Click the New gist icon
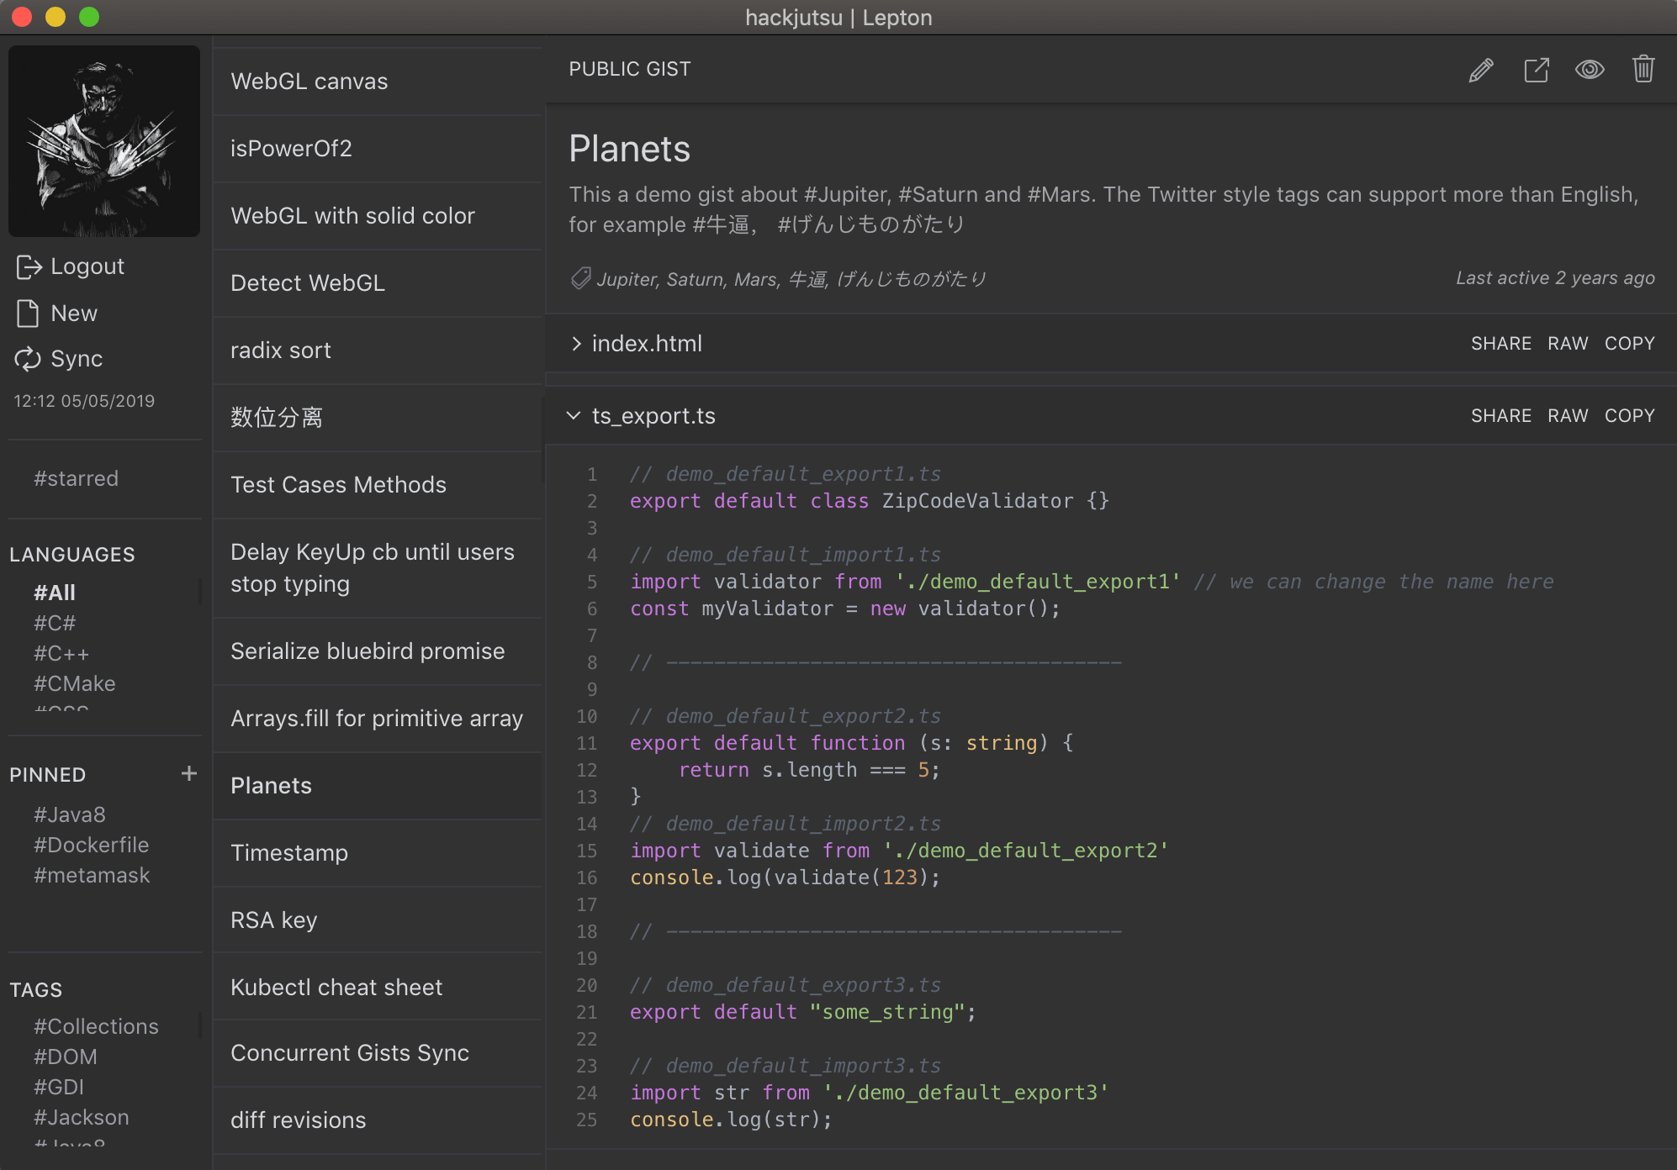Image resolution: width=1677 pixels, height=1170 pixels. (x=27, y=314)
